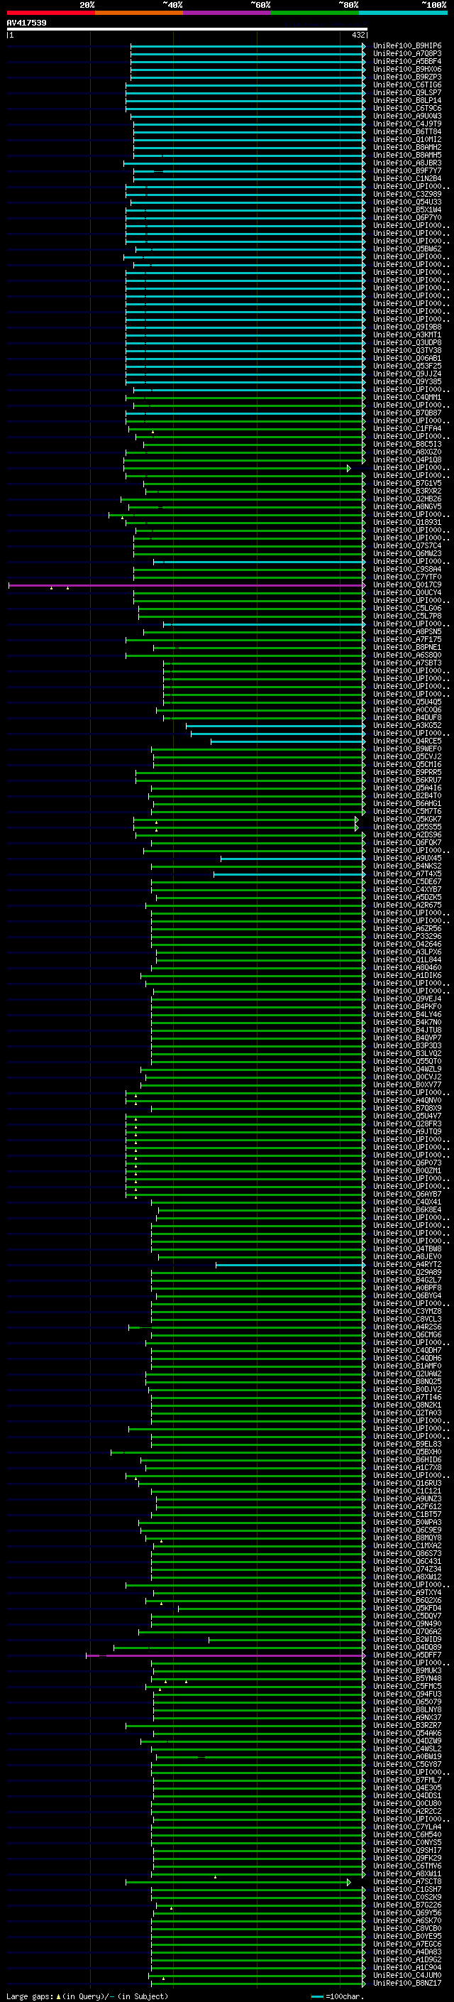Viewport: 454px width, 2002px height.
Task: Open hit UniRef100_C6TIG6
Action: coord(407,85)
